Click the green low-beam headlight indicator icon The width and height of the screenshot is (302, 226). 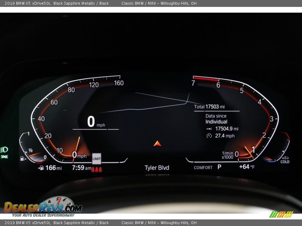pyautogui.click(x=4, y=149)
